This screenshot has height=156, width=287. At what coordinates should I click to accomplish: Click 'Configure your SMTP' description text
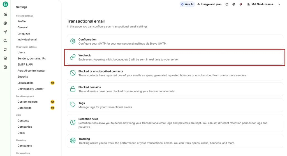point(122,43)
